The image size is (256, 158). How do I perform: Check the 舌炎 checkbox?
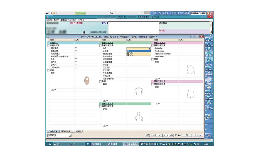pos(75,59)
